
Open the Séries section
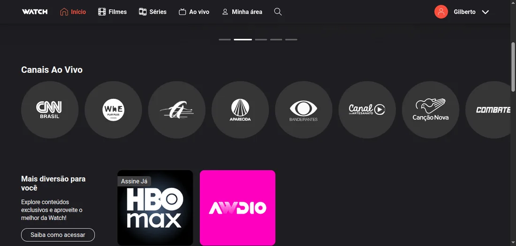(152, 12)
